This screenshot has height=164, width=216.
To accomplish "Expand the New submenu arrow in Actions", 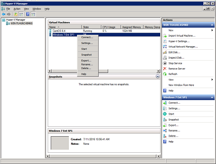I will 212,30.
